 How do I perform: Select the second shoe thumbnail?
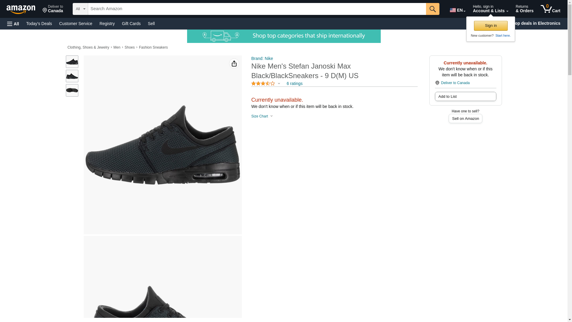(72, 76)
